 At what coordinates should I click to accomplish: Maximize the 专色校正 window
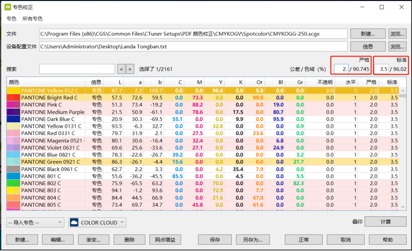tap(382, 7)
